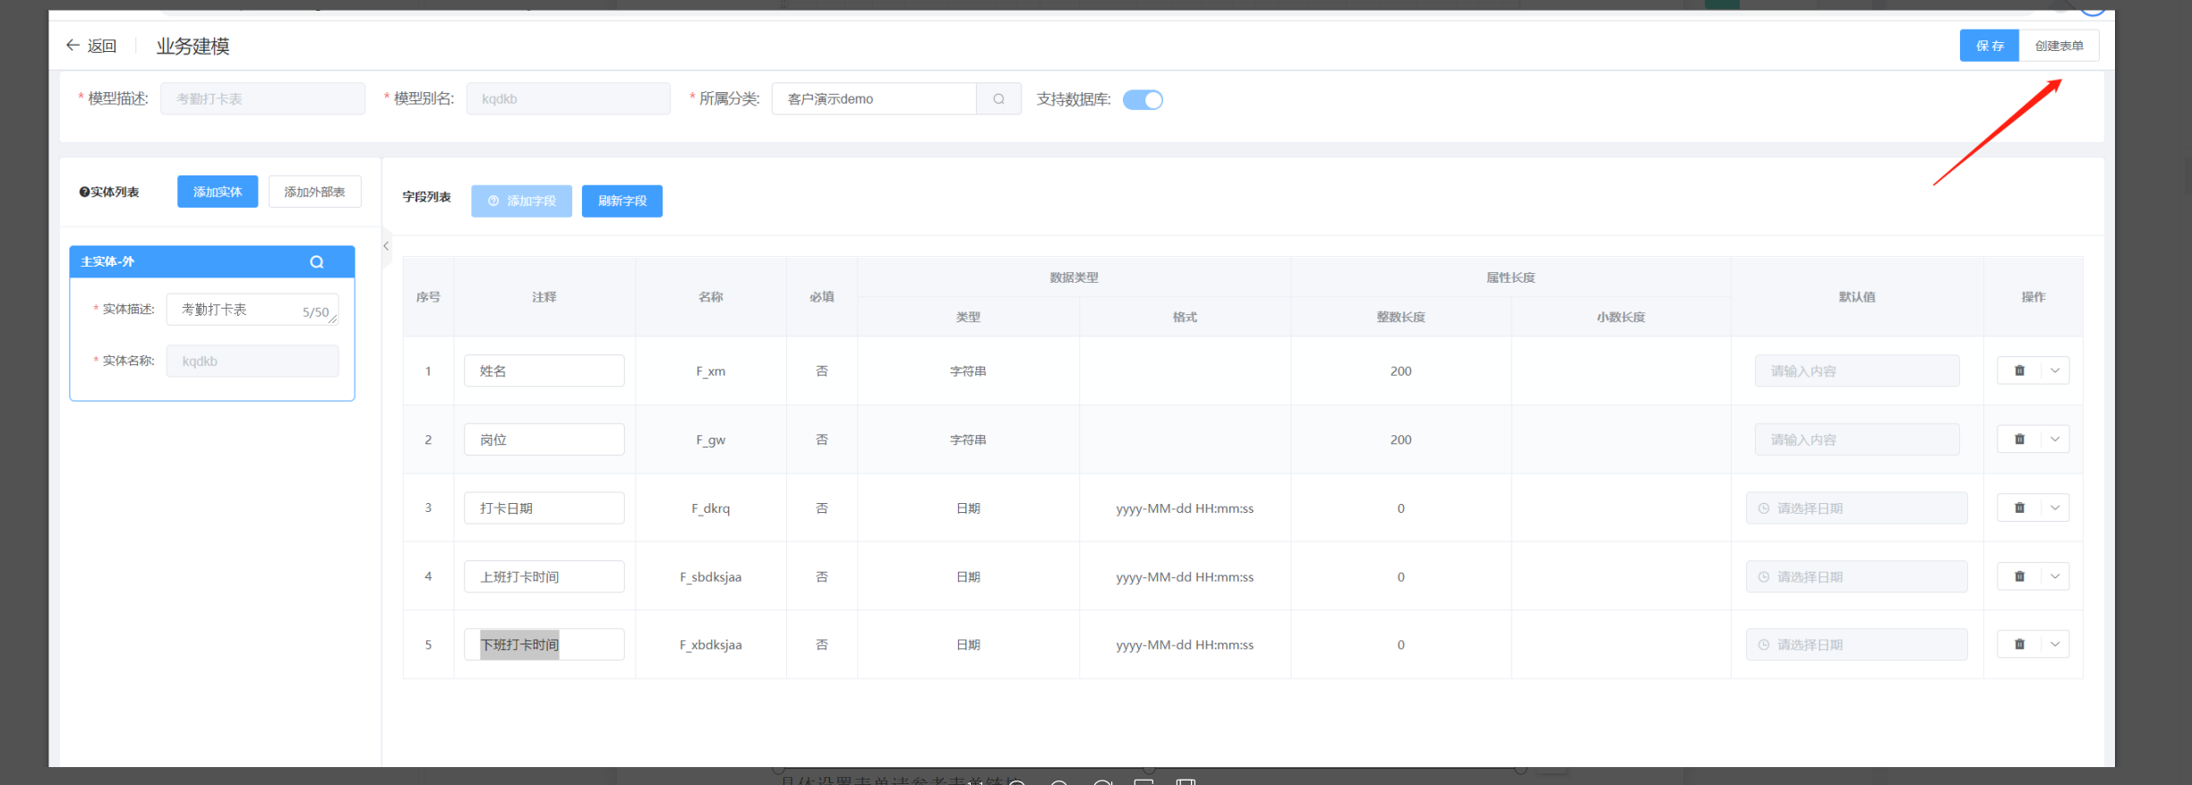Click the 实体描述 input with 考勤打卡表
The height and width of the screenshot is (785, 2192).
click(240, 310)
